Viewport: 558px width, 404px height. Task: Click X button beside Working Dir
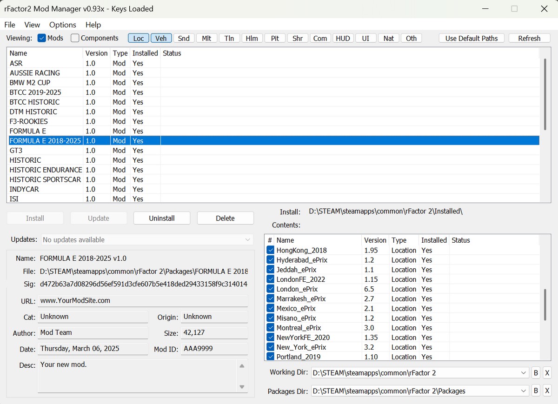[x=547, y=373]
